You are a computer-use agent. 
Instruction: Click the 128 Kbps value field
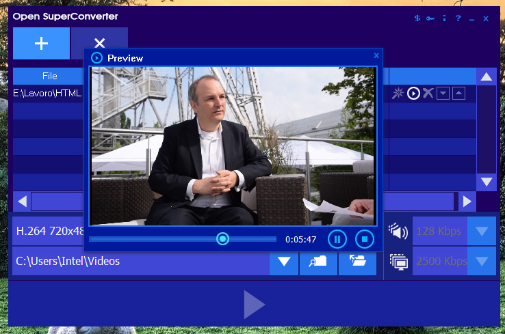coord(439,231)
